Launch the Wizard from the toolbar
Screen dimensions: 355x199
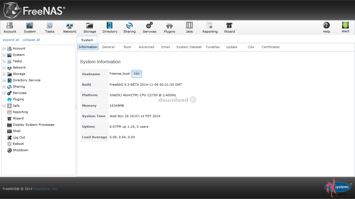click(229, 28)
